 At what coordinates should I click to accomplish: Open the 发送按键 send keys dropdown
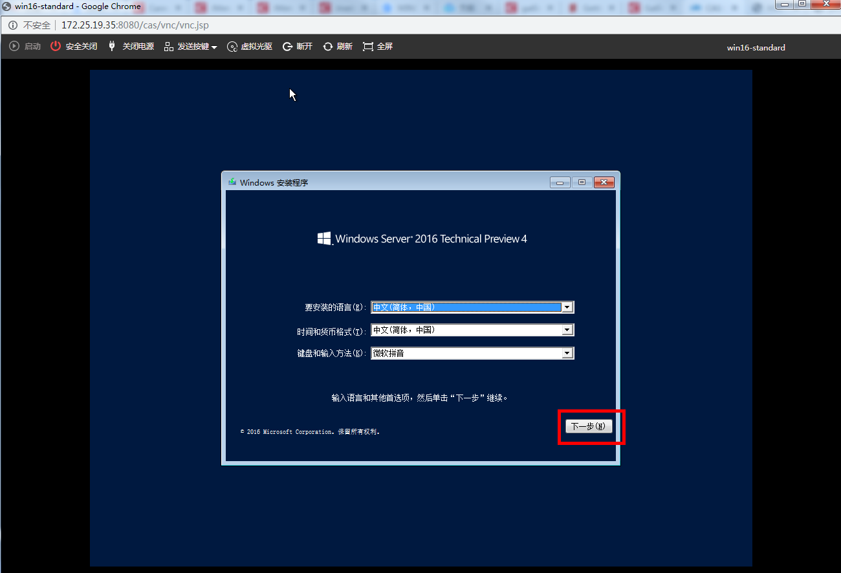[x=190, y=47]
